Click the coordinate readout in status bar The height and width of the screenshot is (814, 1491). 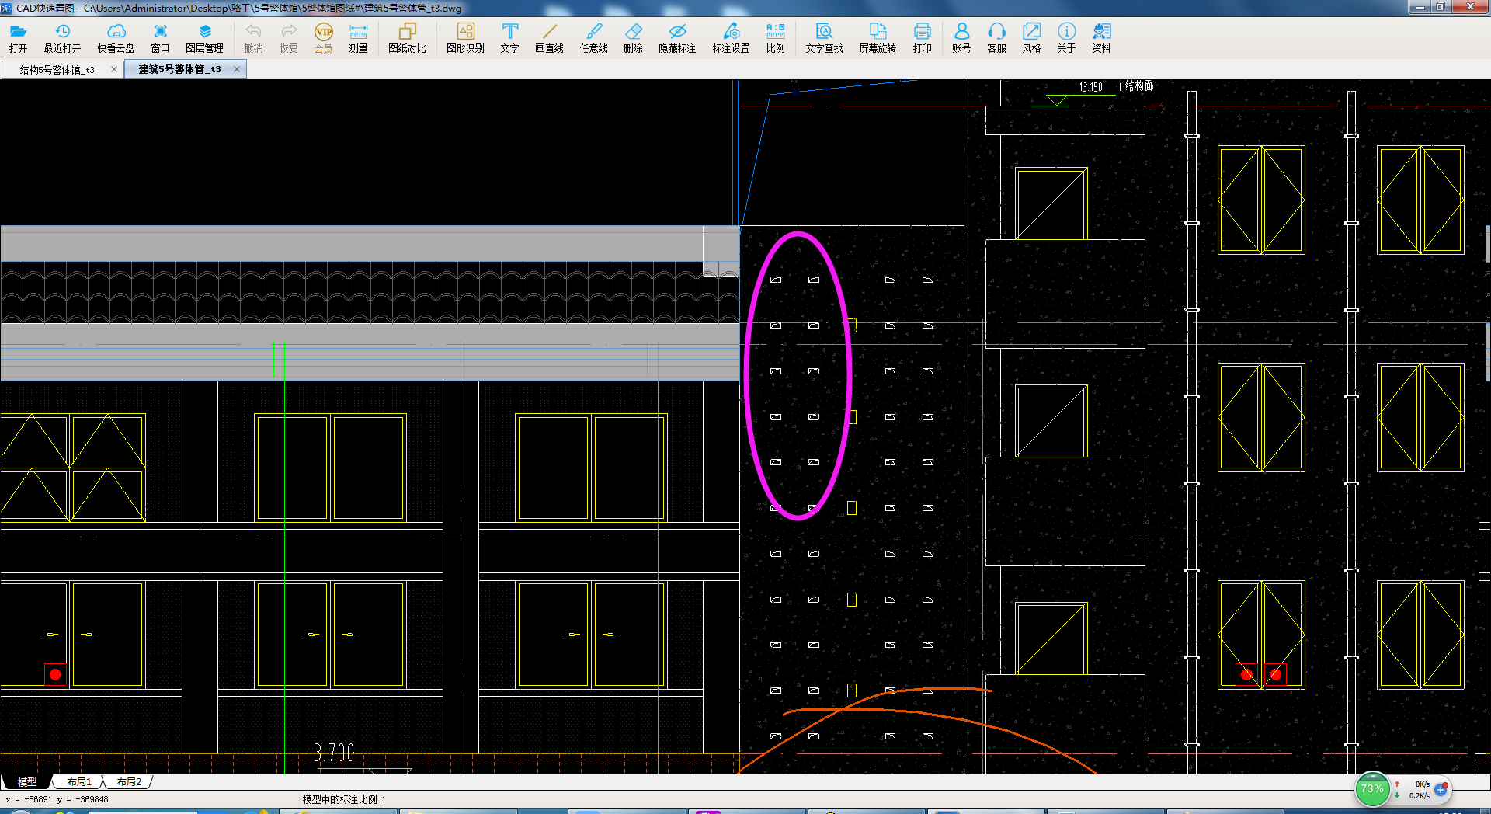click(x=57, y=799)
